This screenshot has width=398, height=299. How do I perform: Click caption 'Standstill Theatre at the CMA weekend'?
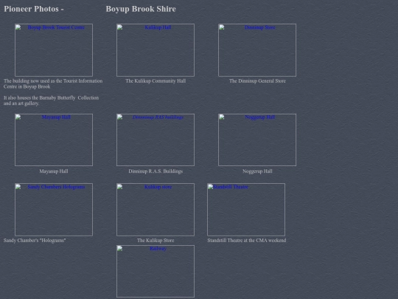(247, 240)
